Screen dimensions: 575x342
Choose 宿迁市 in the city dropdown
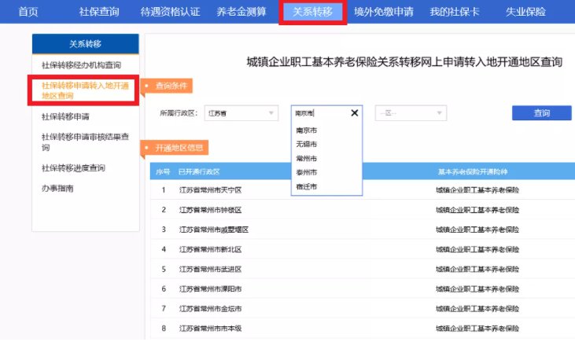[306, 186]
